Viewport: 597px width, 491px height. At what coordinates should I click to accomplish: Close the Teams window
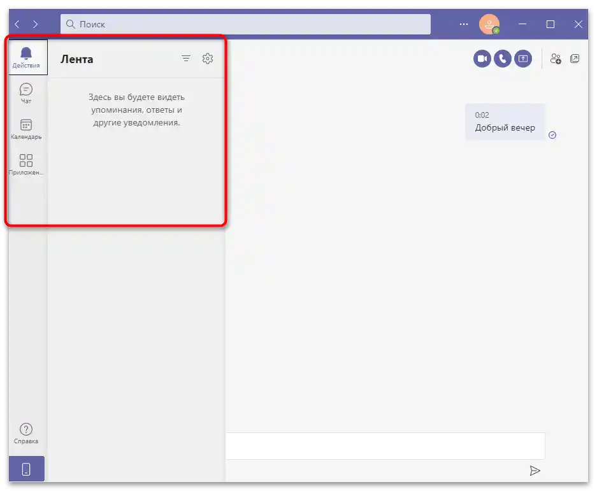pyautogui.click(x=579, y=24)
